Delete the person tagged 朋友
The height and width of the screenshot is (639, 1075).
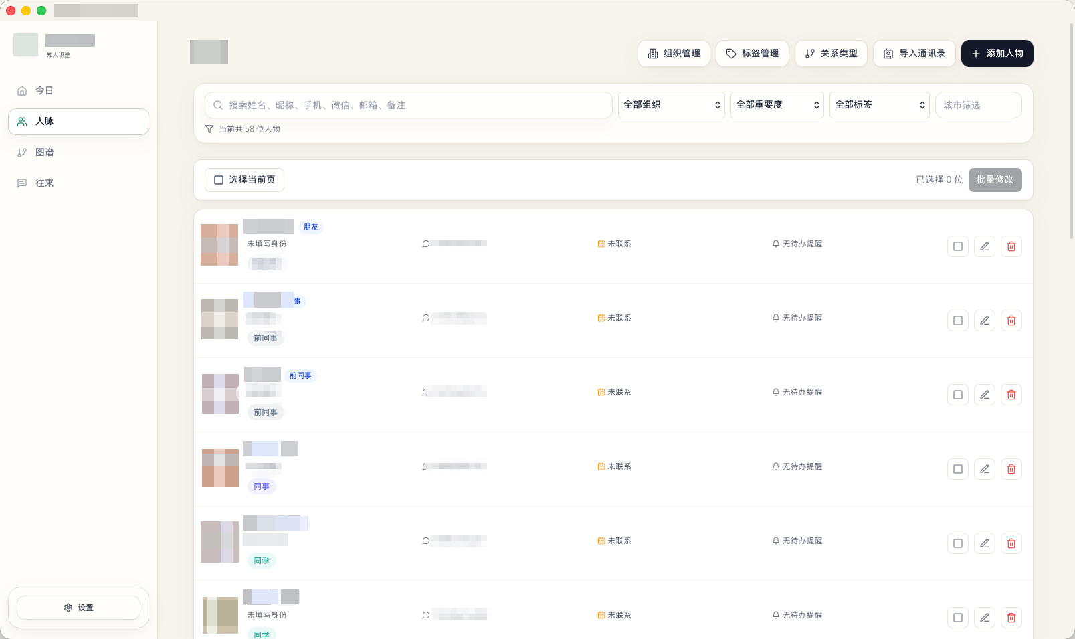click(1011, 246)
